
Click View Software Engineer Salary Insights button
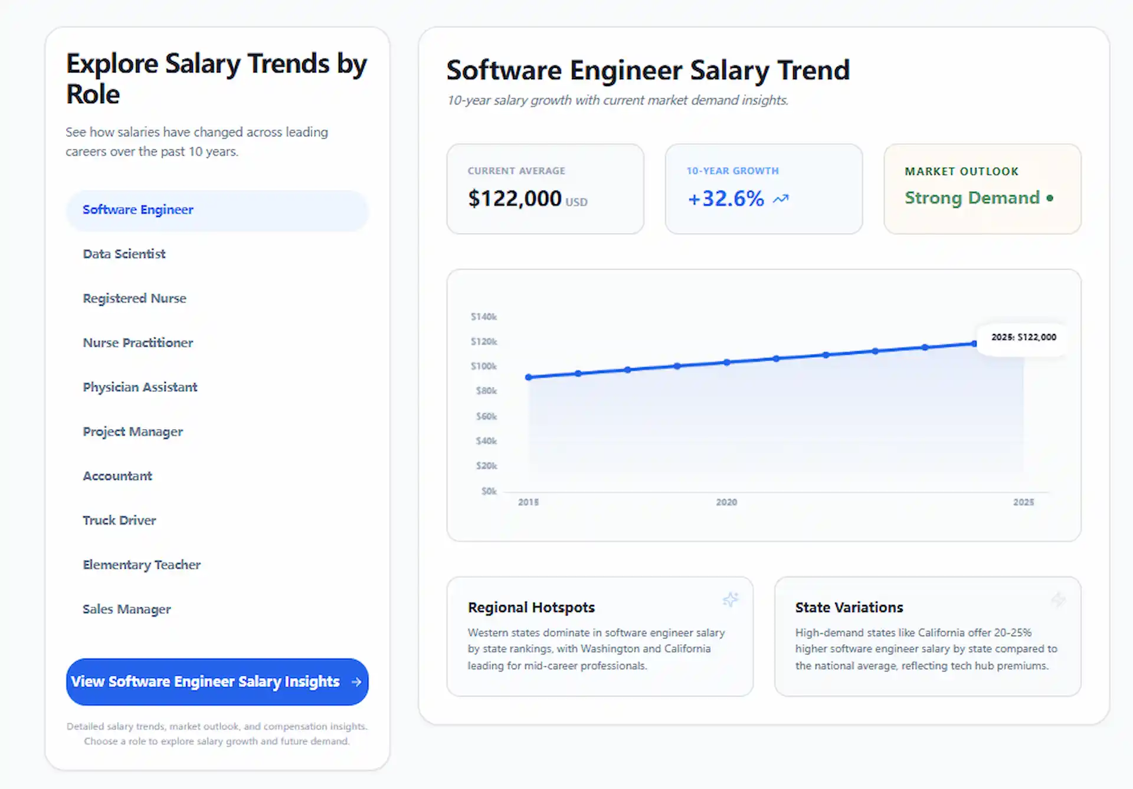click(x=217, y=682)
